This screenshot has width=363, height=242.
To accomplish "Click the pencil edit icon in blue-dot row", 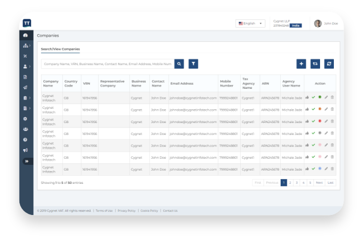I will pyautogui.click(x=326, y=168).
